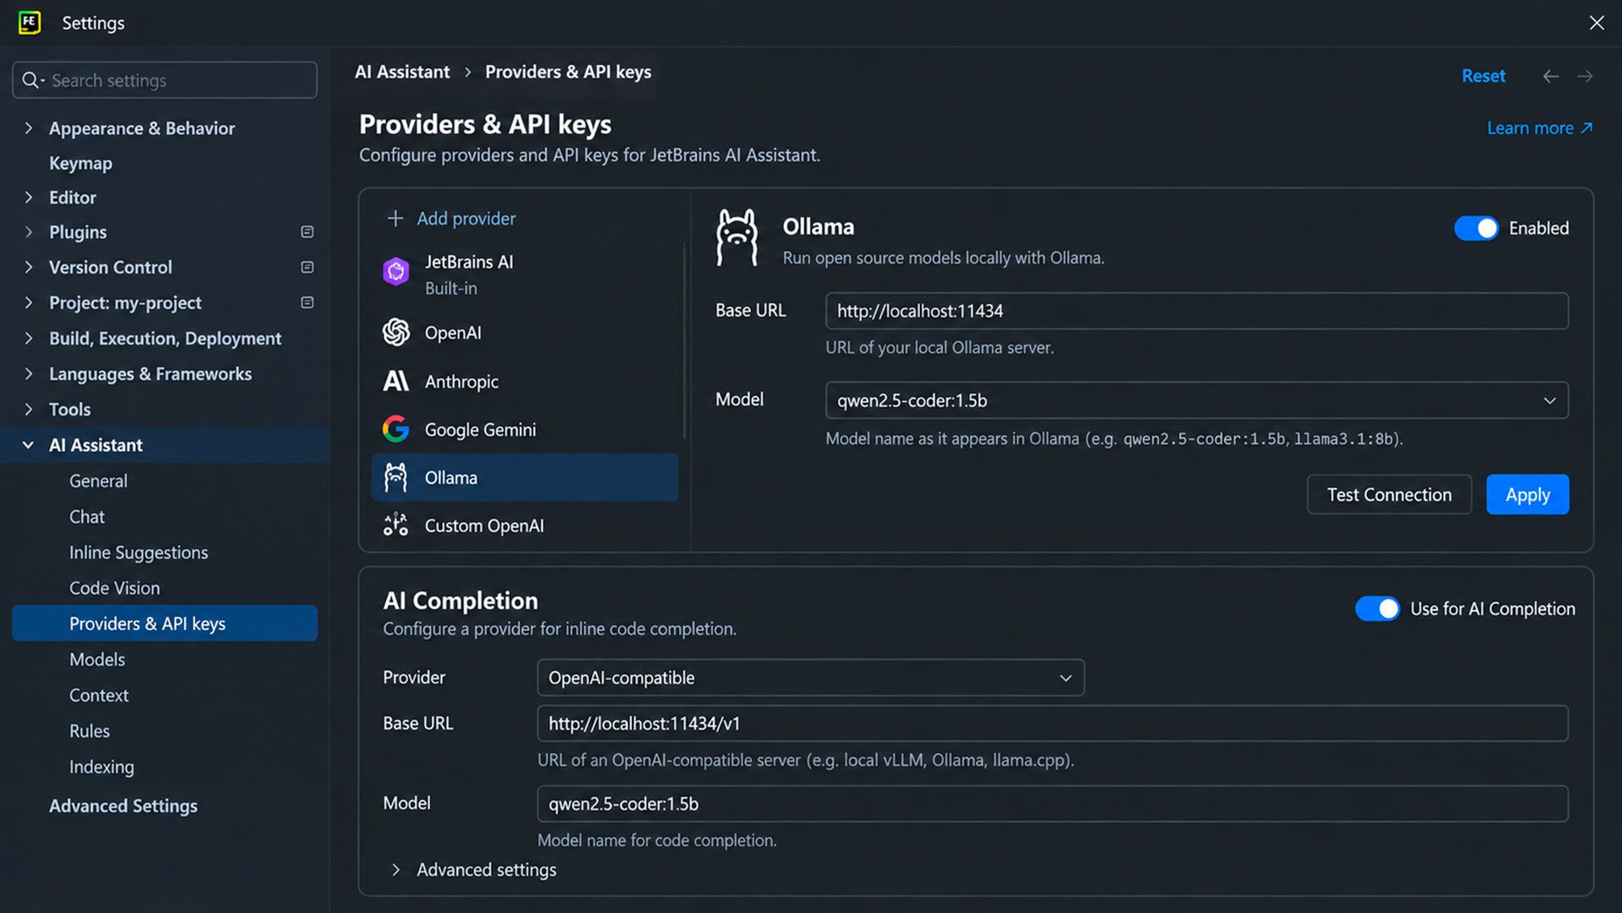Click the Test Connection button
Viewport: 1622px width, 913px height.
[1389, 494]
